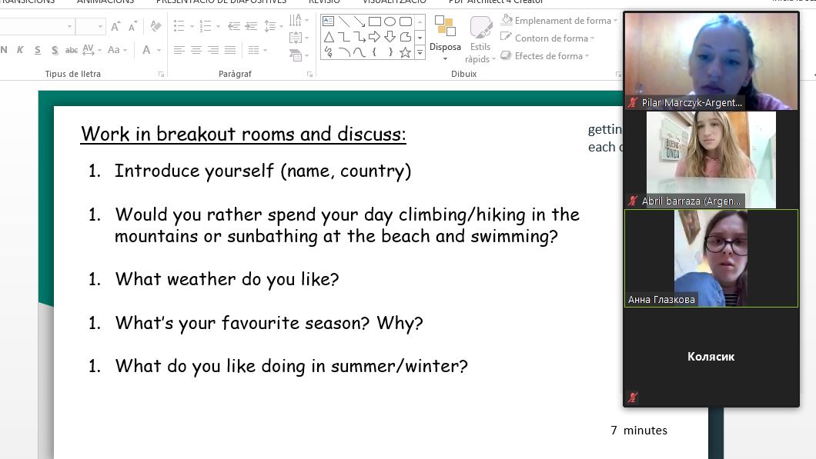Viewport: 816px width, 459px height.
Task: Click the line 'Introduce yourself (name, country)'
Action: [263, 171]
